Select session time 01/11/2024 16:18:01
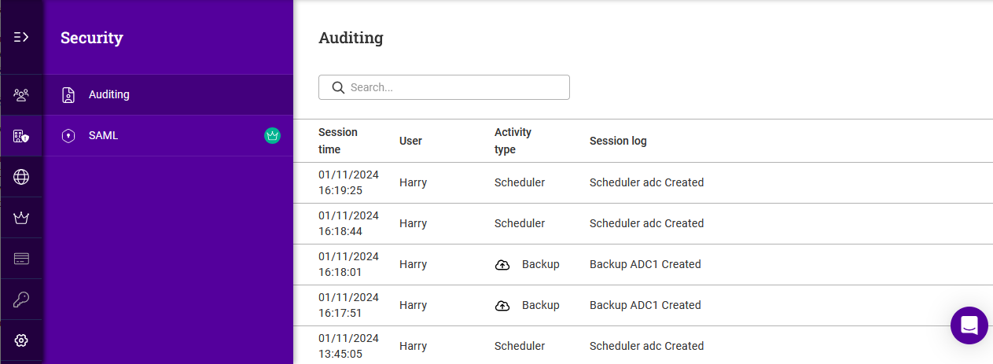The height and width of the screenshot is (364, 993). tap(348, 264)
